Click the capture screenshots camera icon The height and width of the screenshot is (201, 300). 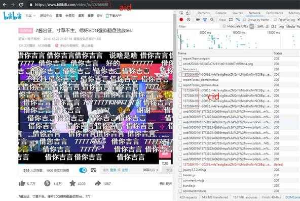point(198,20)
